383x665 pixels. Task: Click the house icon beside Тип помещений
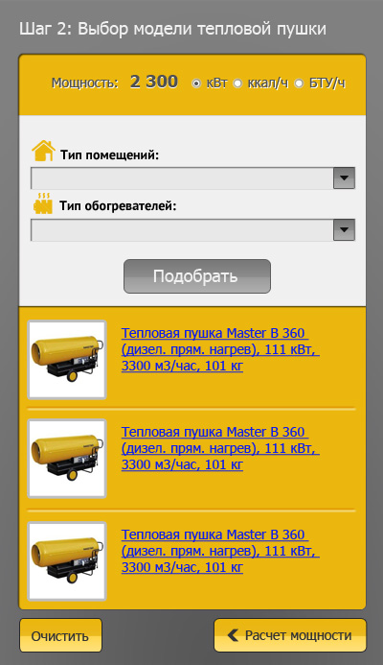(x=43, y=151)
